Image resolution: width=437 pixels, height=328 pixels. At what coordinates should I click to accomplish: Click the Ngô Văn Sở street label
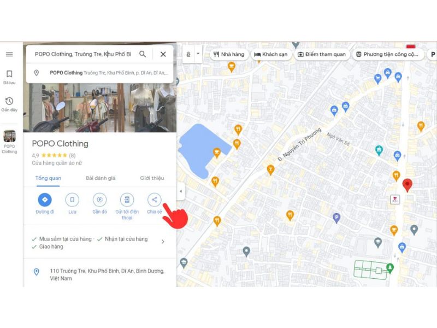(338, 139)
